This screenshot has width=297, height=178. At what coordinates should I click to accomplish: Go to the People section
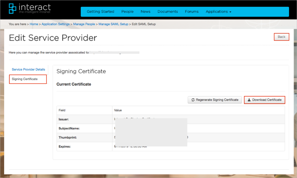point(127,12)
